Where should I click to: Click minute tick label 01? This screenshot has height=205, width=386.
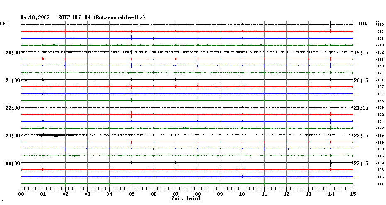click(x=43, y=194)
